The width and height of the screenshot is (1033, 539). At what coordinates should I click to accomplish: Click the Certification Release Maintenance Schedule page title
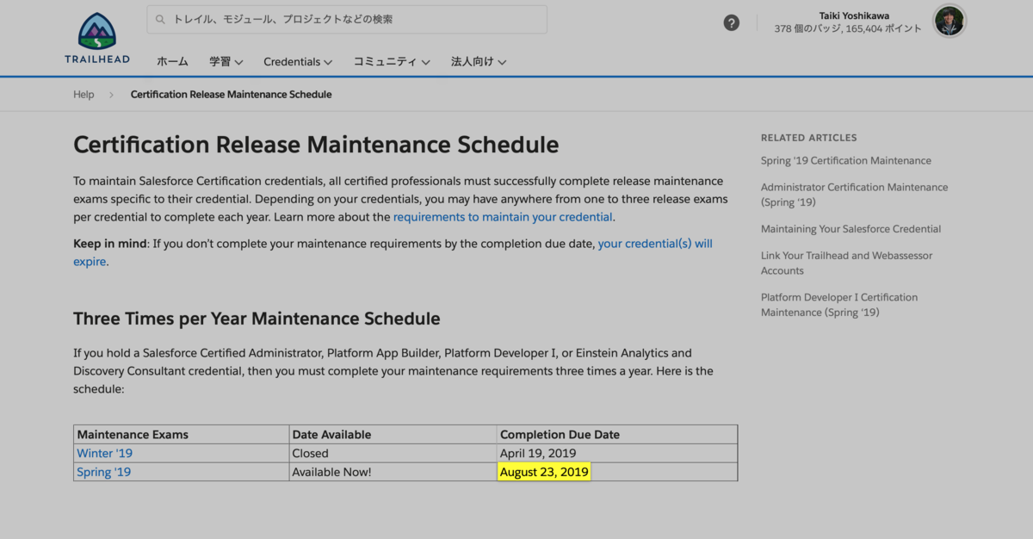point(316,144)
